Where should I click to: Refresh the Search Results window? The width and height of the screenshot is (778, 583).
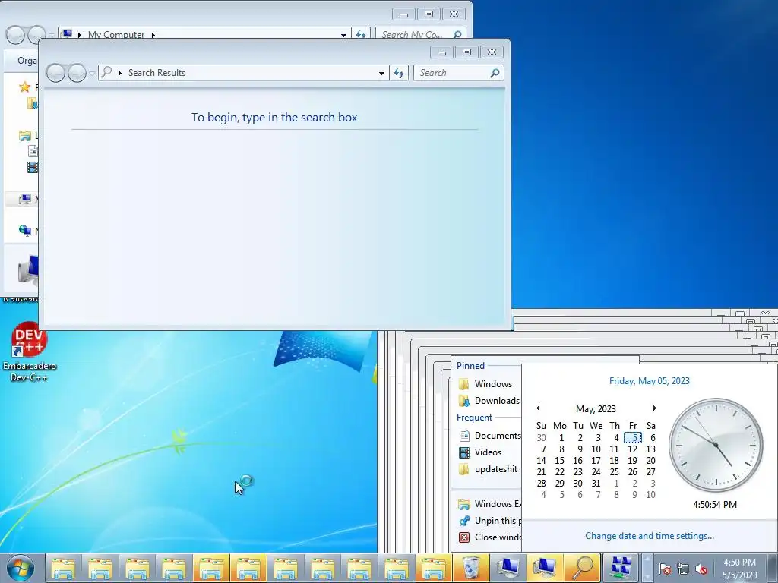point(399,73)
